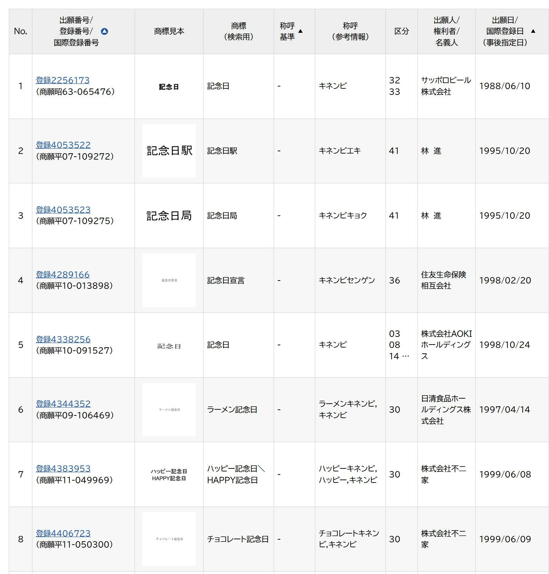The height and width of the screenshot is (574, 549).
Task: Open registration 登録2256173 link
Action: click(x=63, y=80)
